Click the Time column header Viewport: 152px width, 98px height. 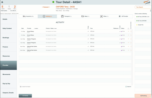click(91, 28)
